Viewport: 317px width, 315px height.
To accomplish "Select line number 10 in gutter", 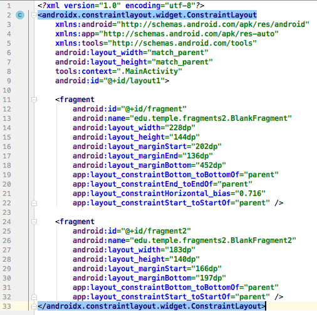I will click(x=7, y=90).
